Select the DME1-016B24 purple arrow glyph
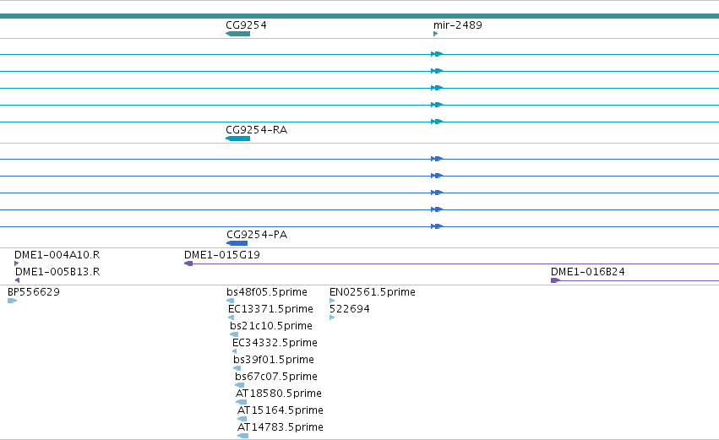This screenshot has width=719, height=440. 555,280
